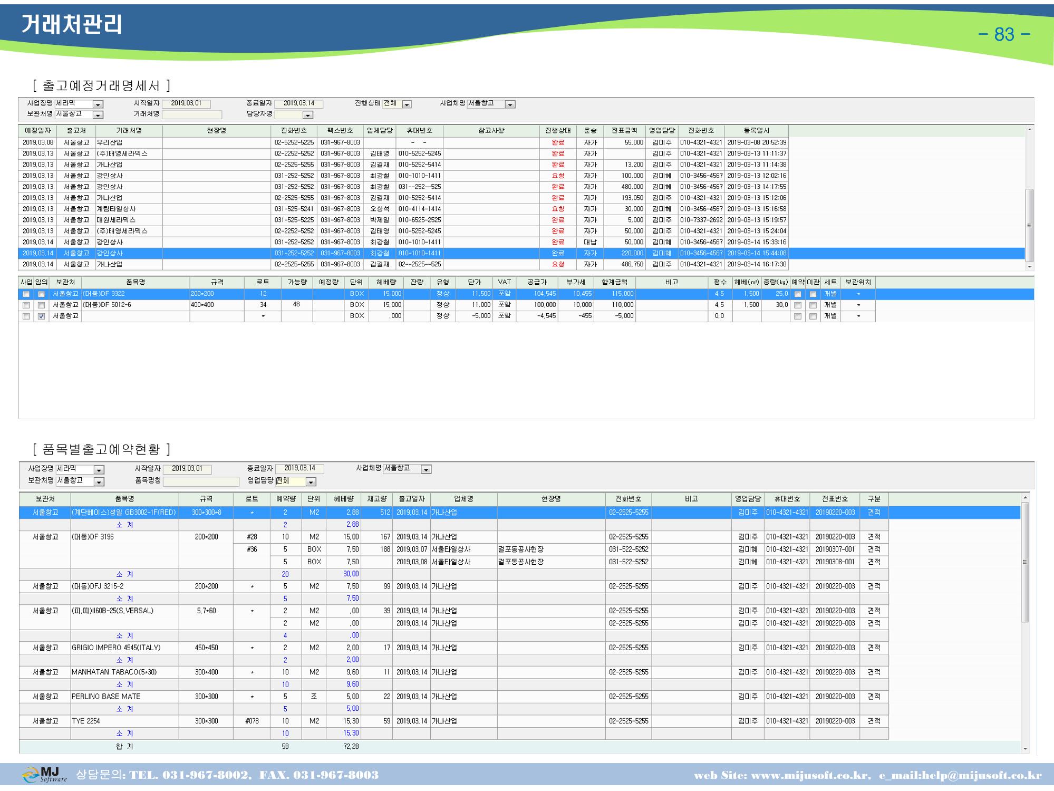Image resolution: width=1054 pixels, height=791 pixels.
Task: Click the upper grid vertical scrollbar thumb
Action: point(1029,225)
